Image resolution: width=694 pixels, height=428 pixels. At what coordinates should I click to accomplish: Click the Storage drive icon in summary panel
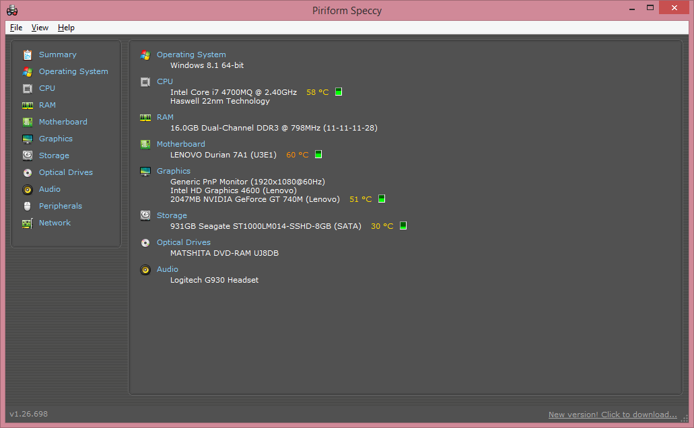point(145,215)
